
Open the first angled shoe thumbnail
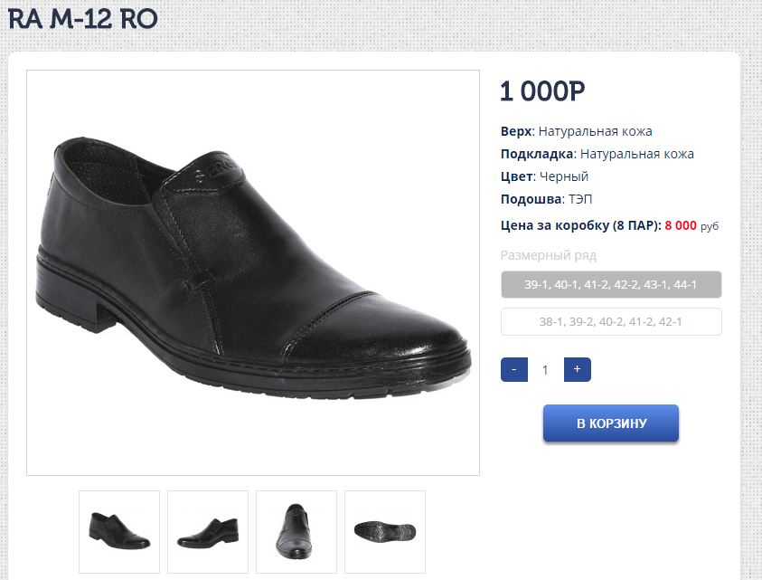119,530
